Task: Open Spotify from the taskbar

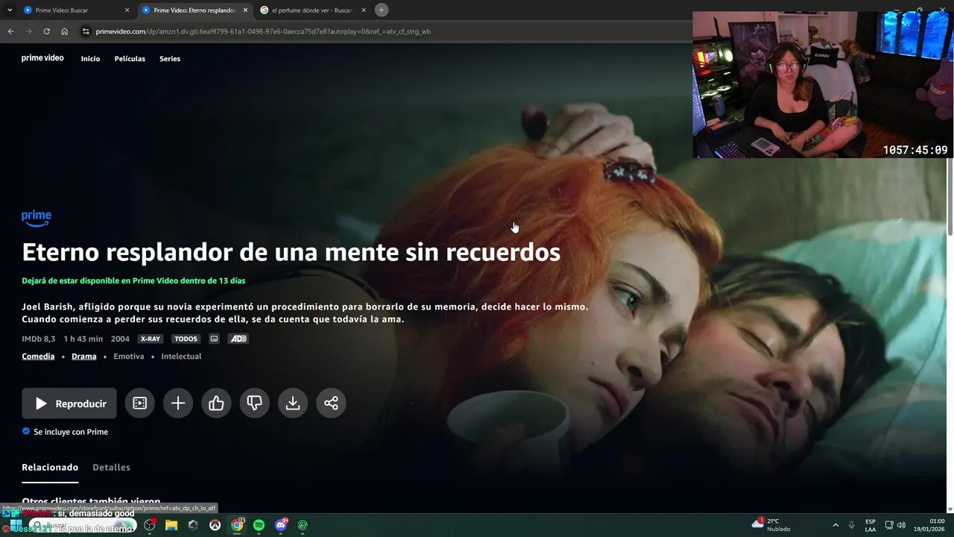Action: click(259, 525)
